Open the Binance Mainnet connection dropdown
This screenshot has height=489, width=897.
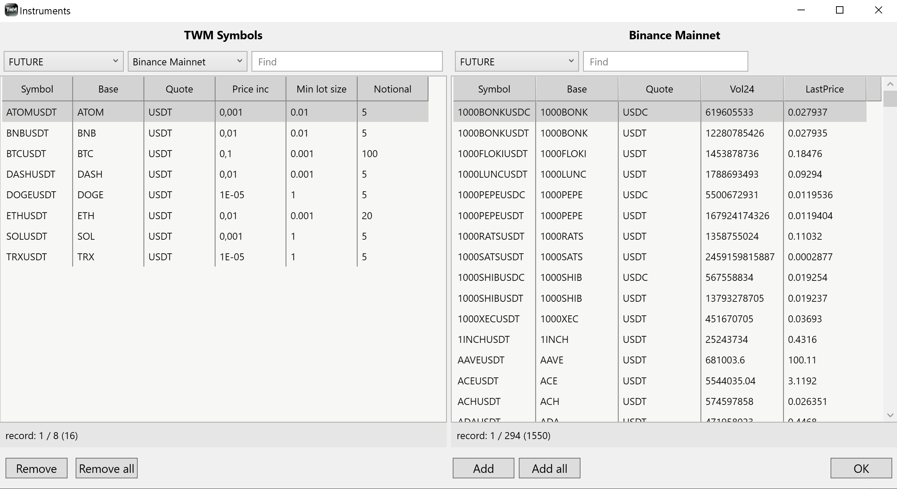tap(187, 61)
